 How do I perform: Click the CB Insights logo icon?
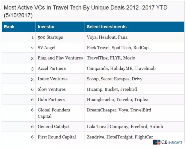click(156, 142)
